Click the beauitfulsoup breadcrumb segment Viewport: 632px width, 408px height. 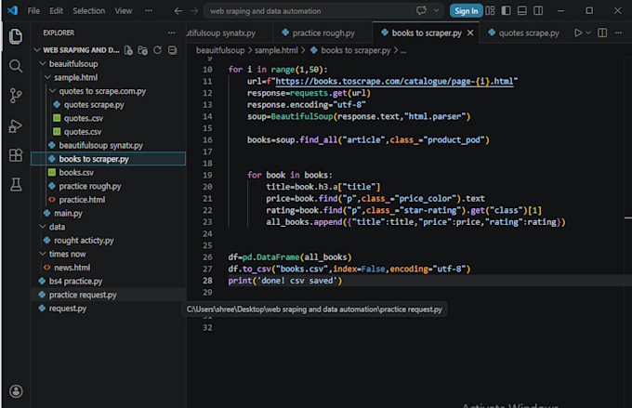click(x=220, y=50)
